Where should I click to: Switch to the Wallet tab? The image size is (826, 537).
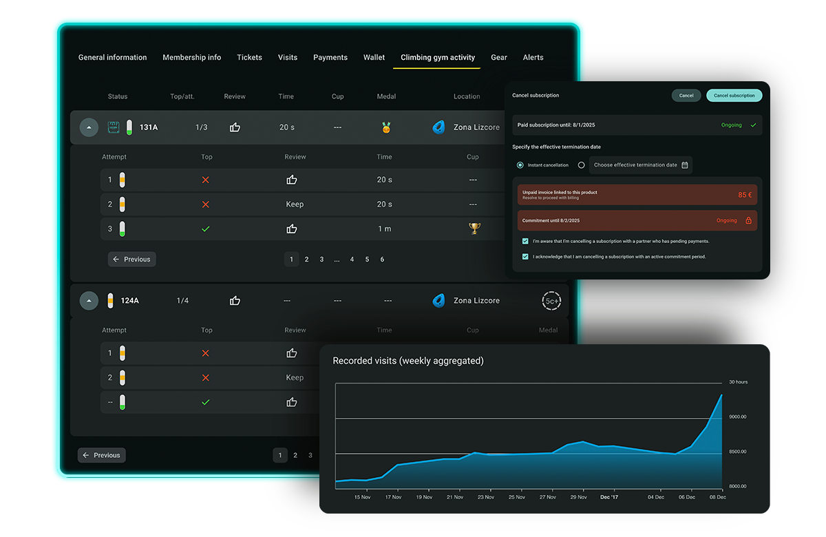(374, 58)
